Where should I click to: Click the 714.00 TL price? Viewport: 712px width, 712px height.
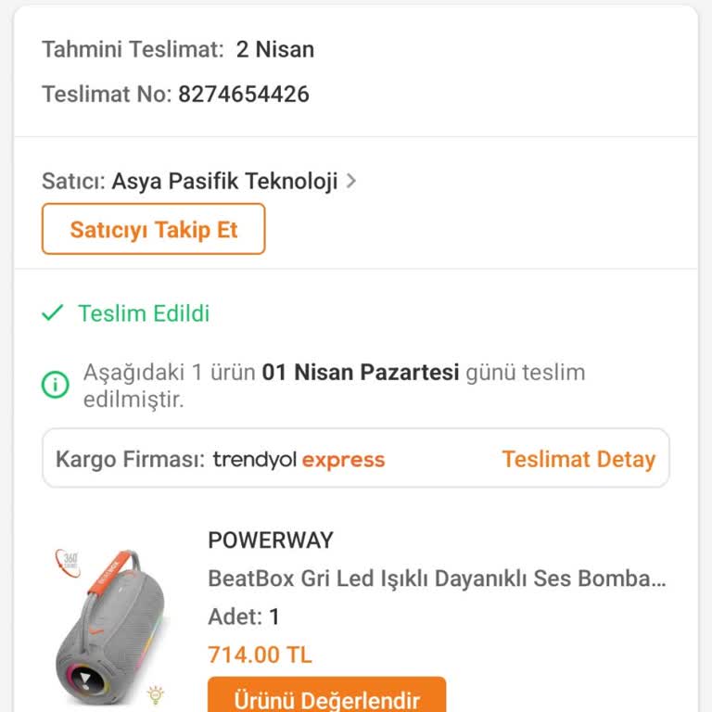(x=260, y=655)
